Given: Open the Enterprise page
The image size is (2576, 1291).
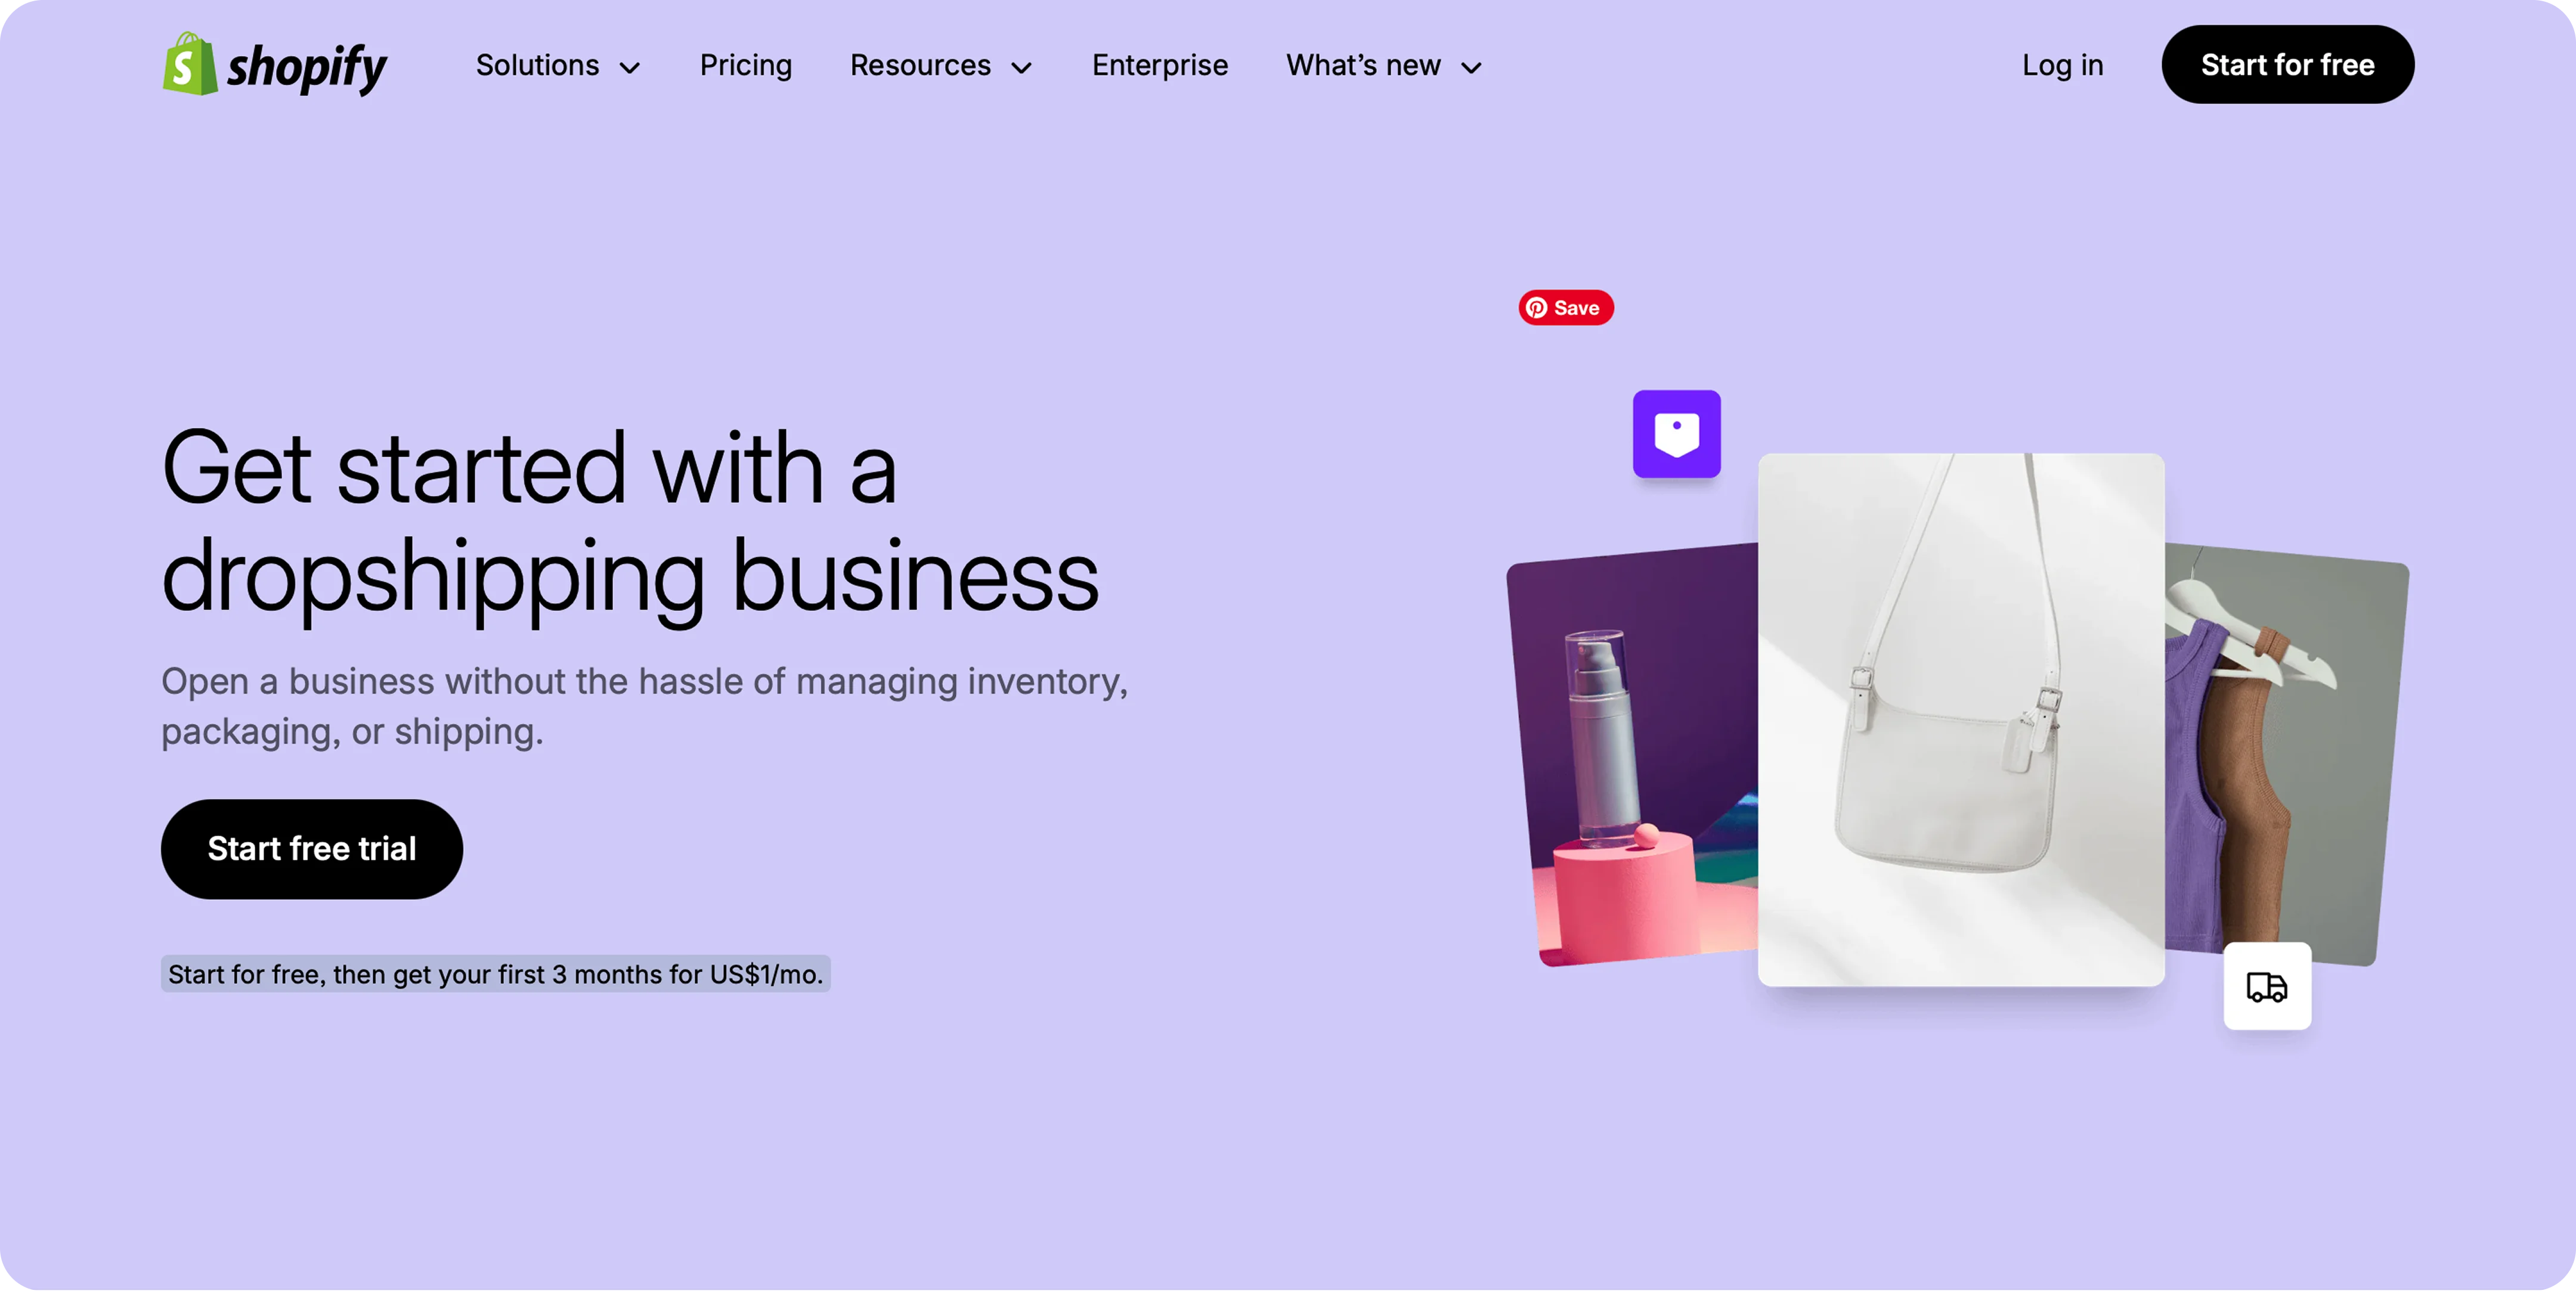Looking at the screenshot, I should click(1159, 65).
